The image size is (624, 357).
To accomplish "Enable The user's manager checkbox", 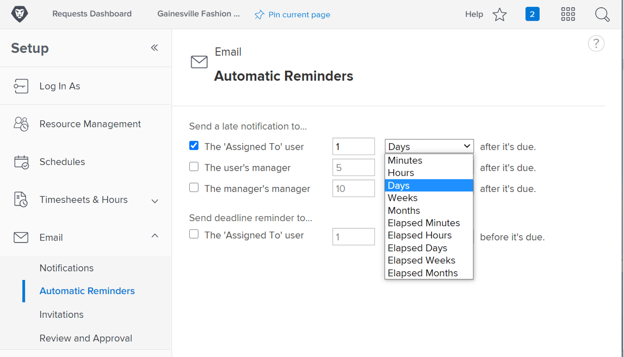I will 194,167.
